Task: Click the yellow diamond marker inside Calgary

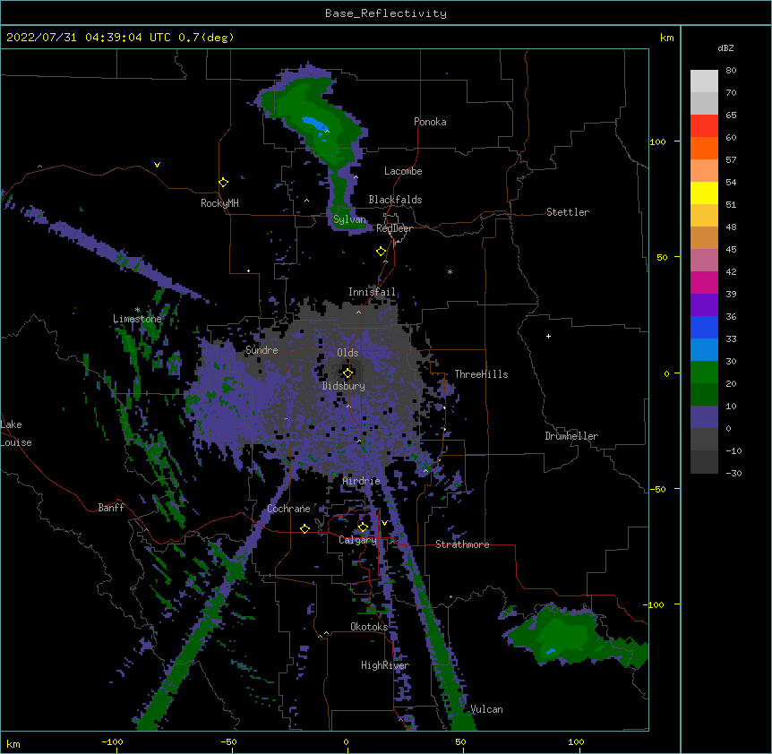Action: [x=363, y=527]
